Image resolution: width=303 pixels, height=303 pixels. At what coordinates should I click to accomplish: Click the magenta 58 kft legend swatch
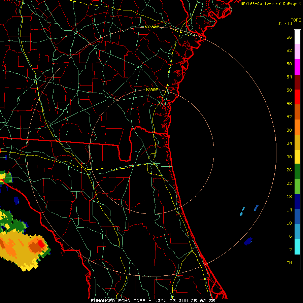pos(297,67)
